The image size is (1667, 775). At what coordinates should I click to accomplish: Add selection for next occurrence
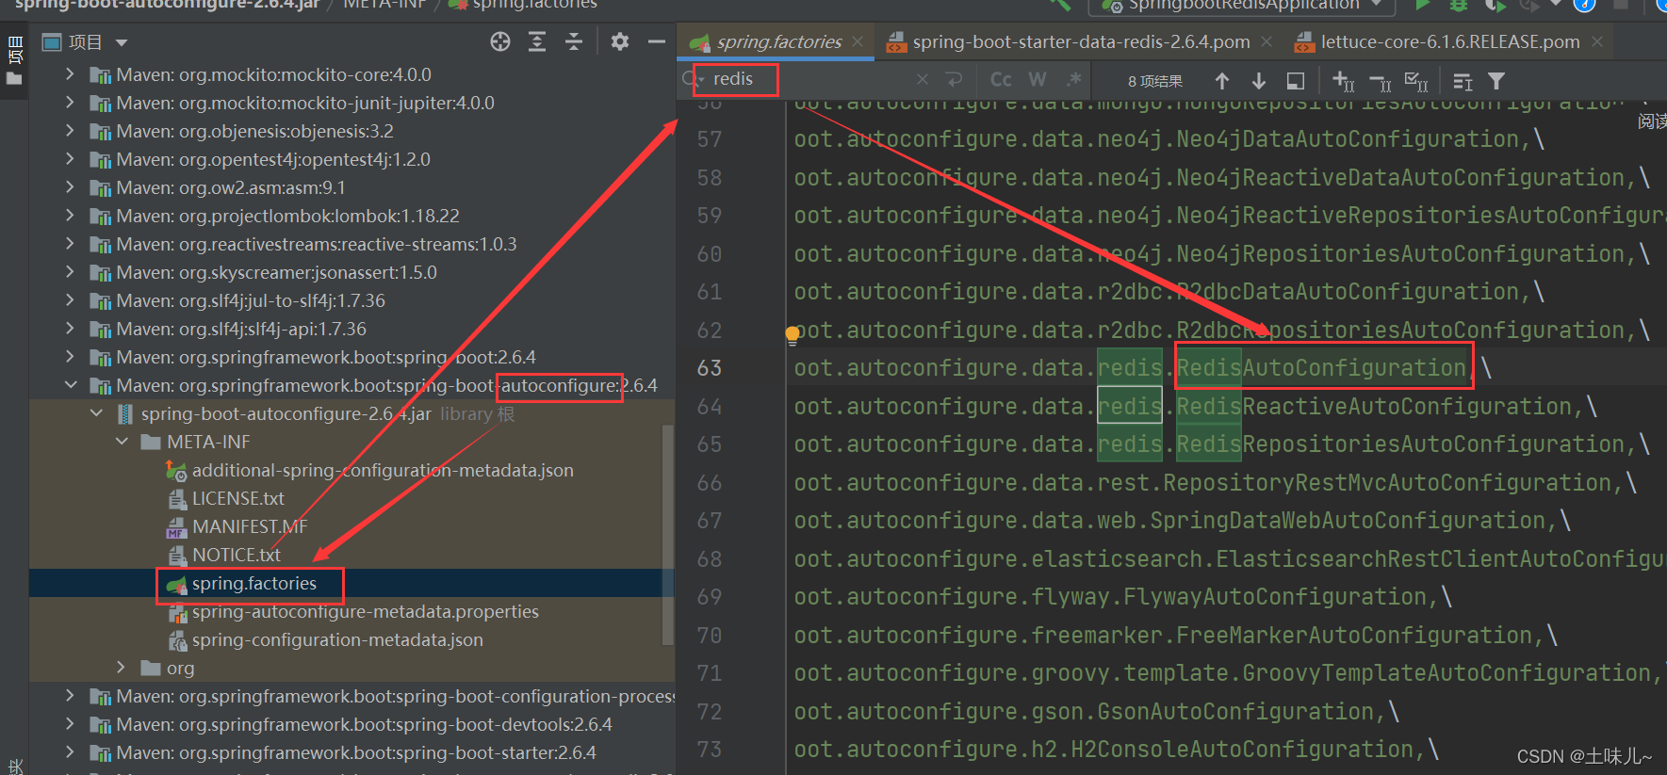[x=1343, y=81]
